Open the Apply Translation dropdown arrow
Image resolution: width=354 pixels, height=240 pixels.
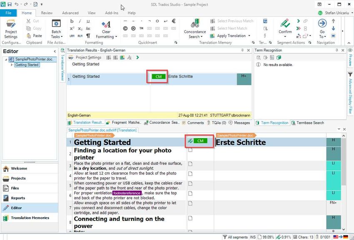pos(249,36)
